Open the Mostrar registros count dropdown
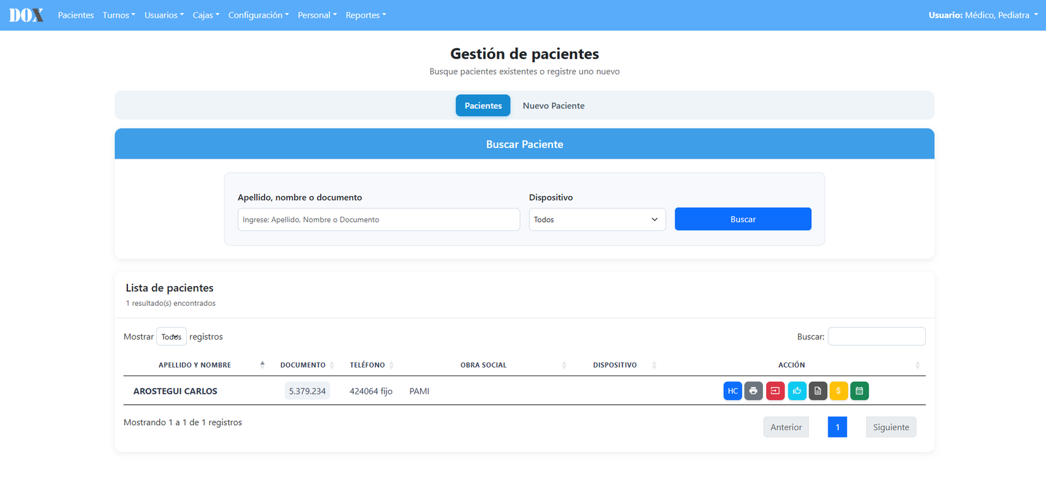Viewport: 1046px width, 493px height. [x=171, y=337]
